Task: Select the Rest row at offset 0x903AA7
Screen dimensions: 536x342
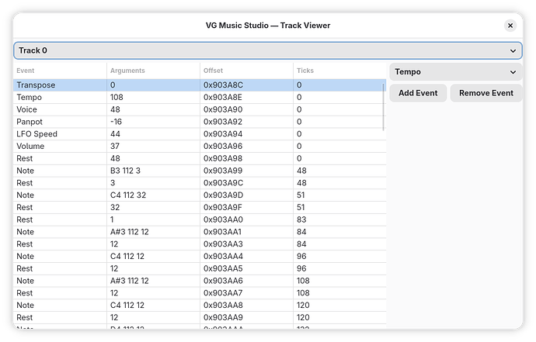Action: pyautogui.click(x=200, y=293)
